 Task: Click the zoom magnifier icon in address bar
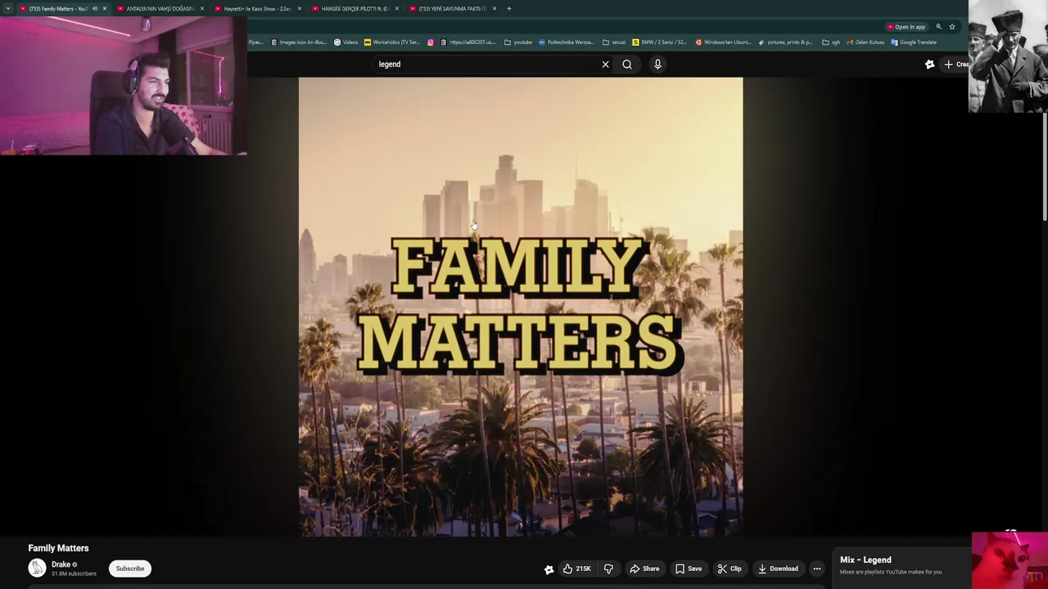[x=939, y=27]
